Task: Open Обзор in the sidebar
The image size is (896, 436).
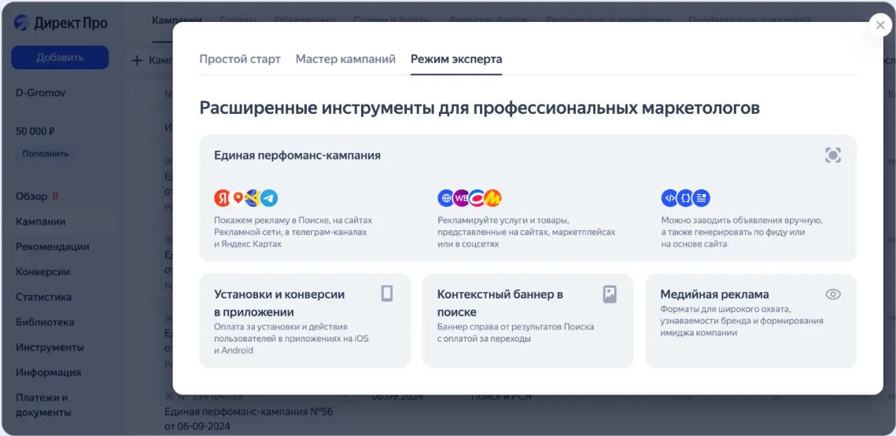Action: 31,196
